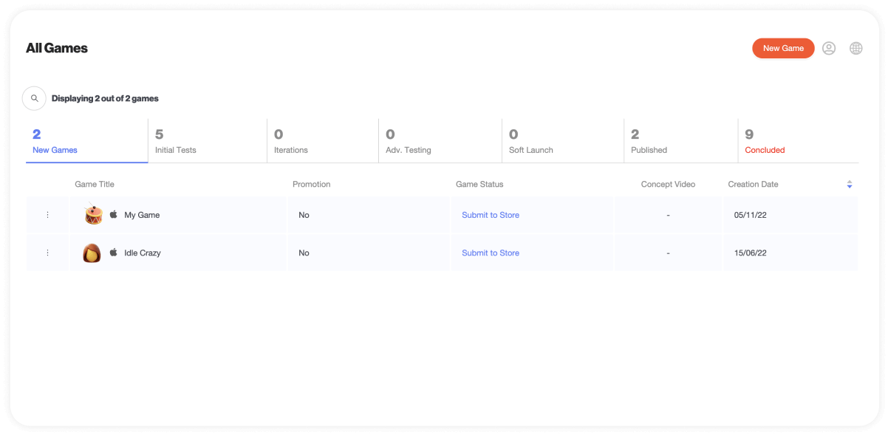Click the Apple platform icon beside Idle Crazy
The image size is (888, 435).
pyautogui.click(x=114, y=253)
